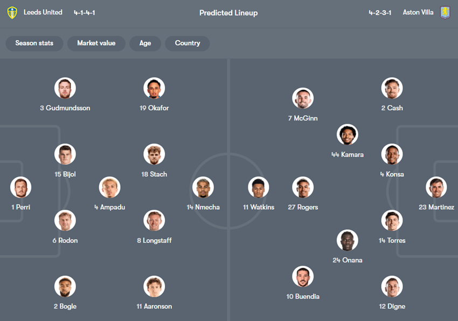Image resolution: width=458 pixels, height=321 pixels.
Task: Select McGinn's player photo
Action: 303,98
